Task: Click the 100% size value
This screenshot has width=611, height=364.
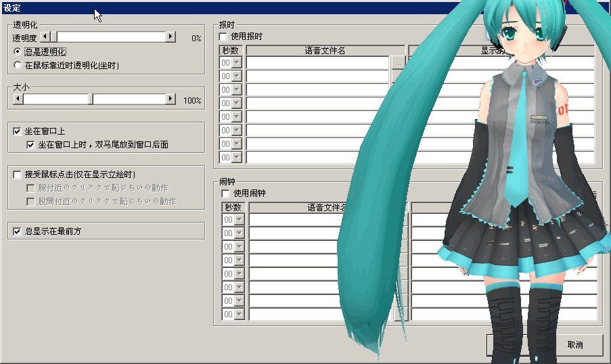Action: click(x=192, y=101)
